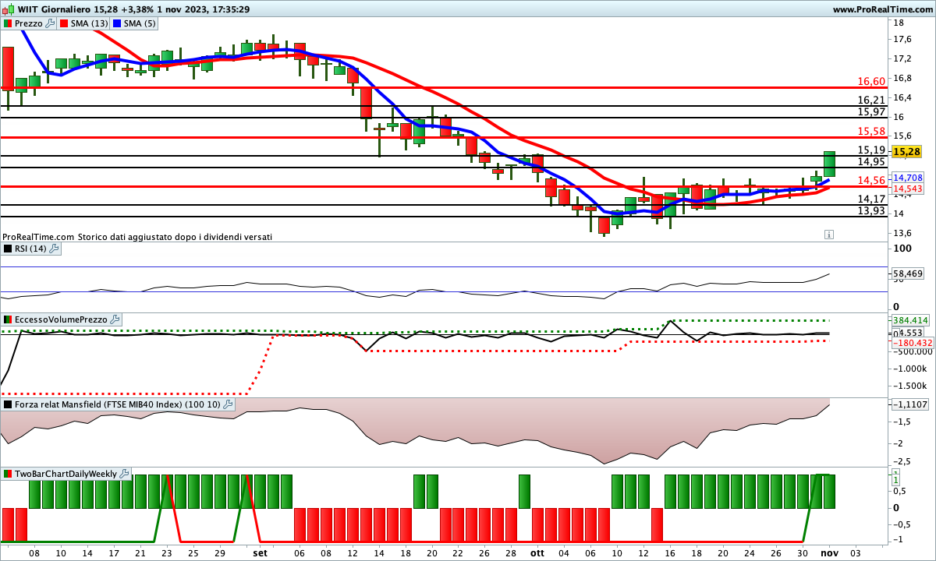
Task: Open EccessoVolumePrezzo settings wrench
Action: coord(115,319)
